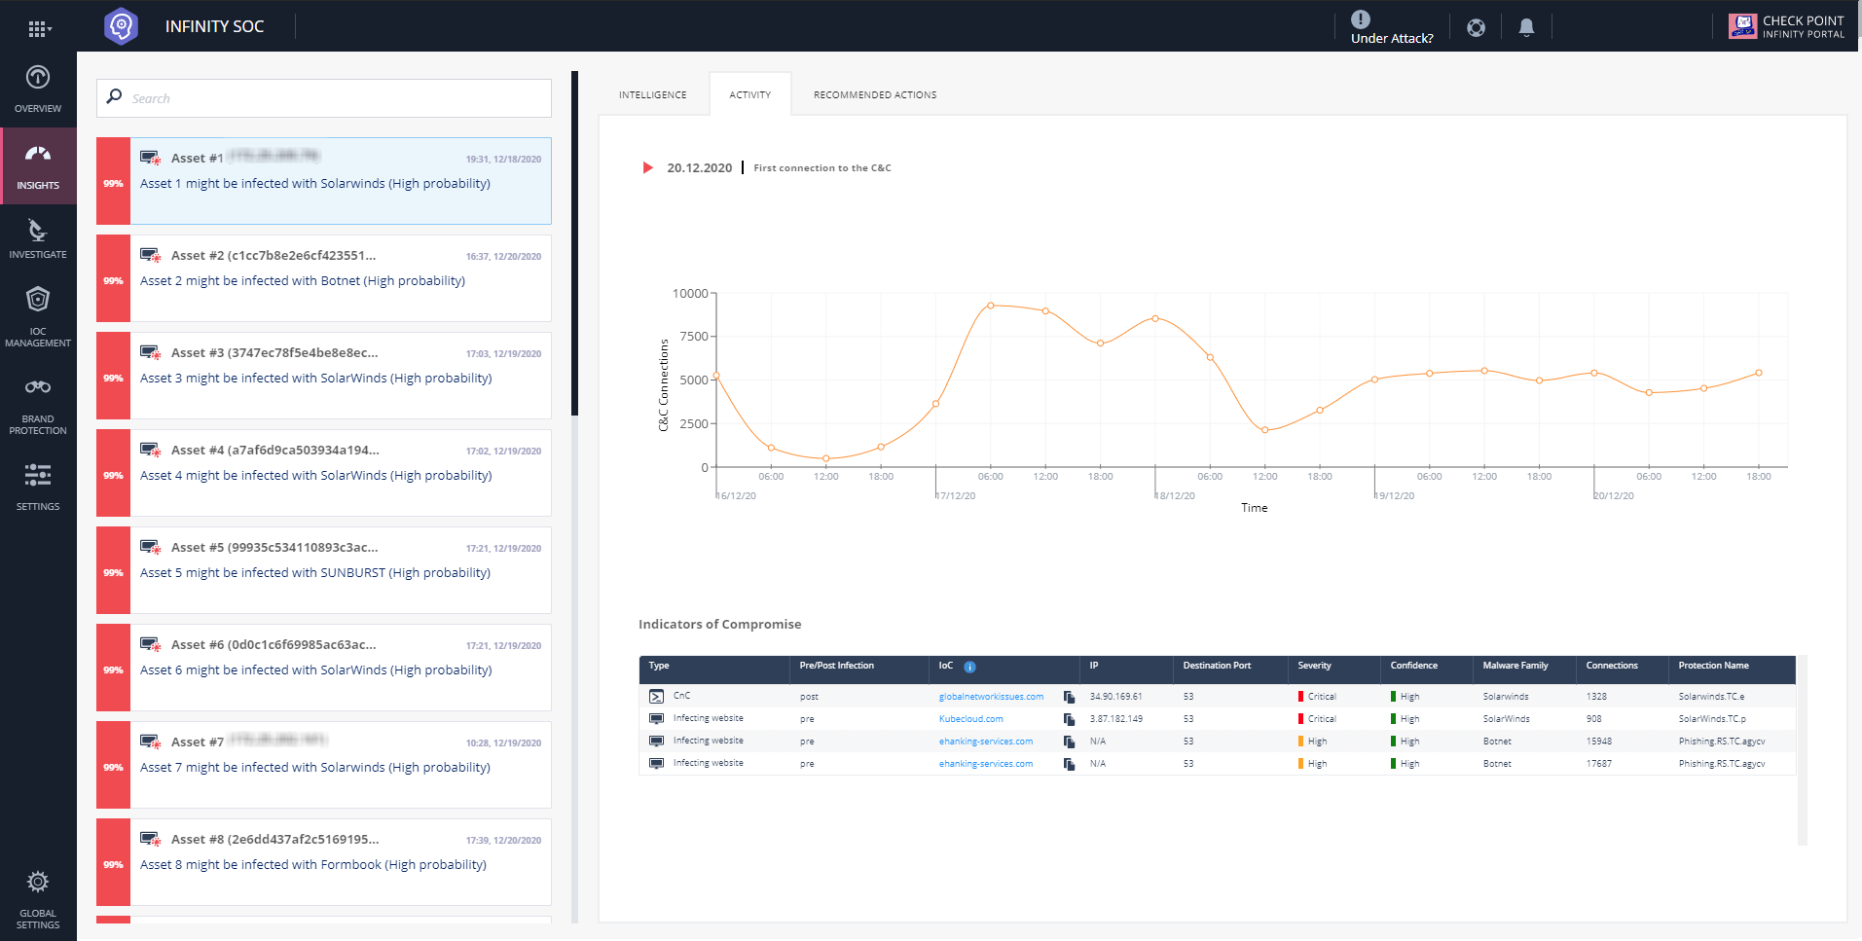Open the Overview section
The width and height of the screenshot is (1862, 941).
(38, 90)
